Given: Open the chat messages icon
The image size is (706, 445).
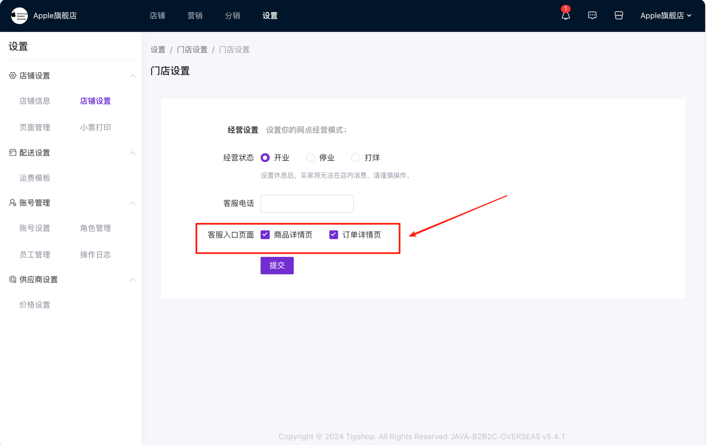Looking at the screenshot, I should (592, 15).
